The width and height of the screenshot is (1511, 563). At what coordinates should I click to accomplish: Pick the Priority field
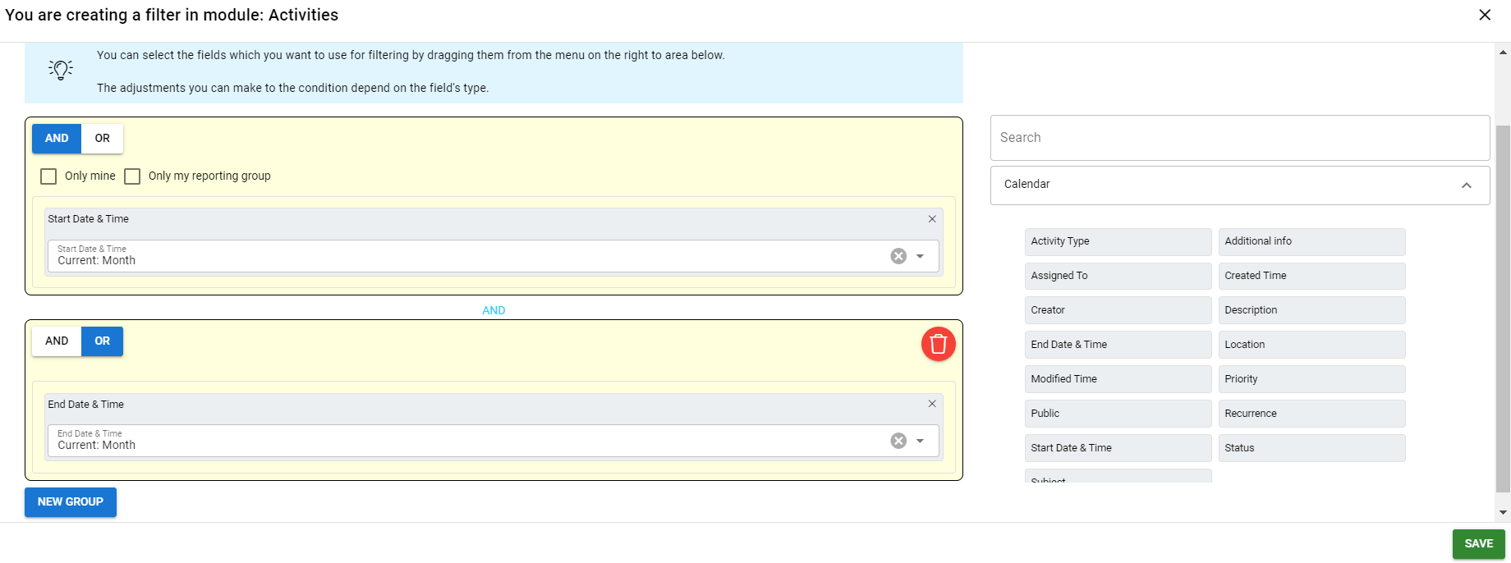(1311, 379)
